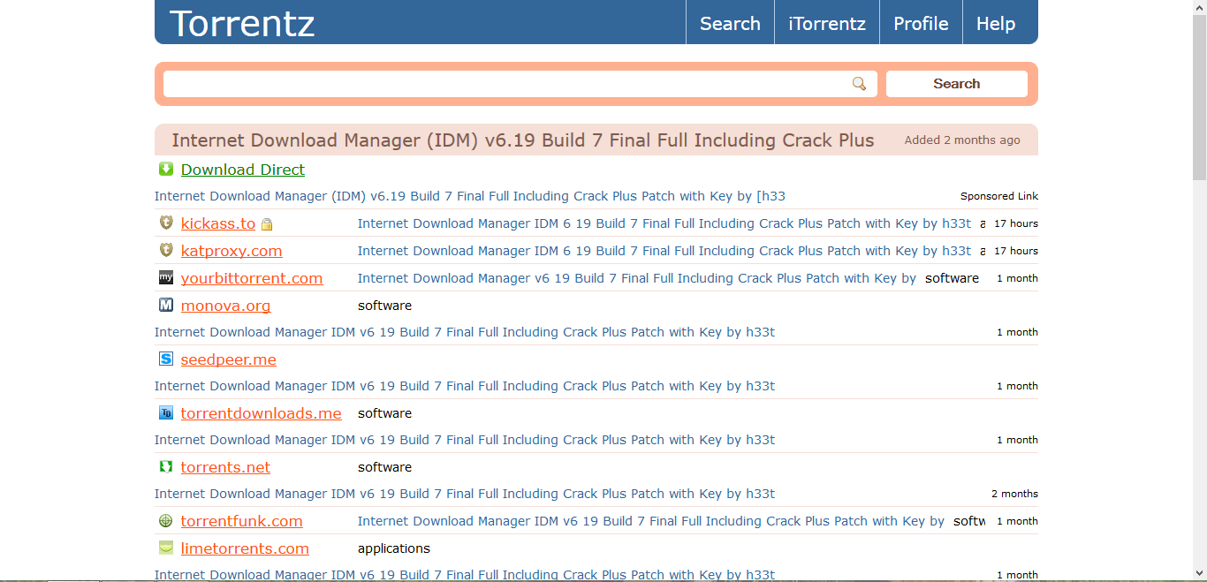
Task: Click the 'Added 2 months ago' text
Action: tap(962, 140)
